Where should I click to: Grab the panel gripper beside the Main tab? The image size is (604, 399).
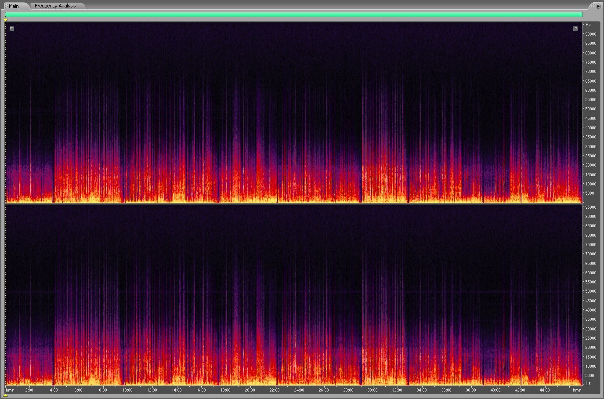(6, 6)
